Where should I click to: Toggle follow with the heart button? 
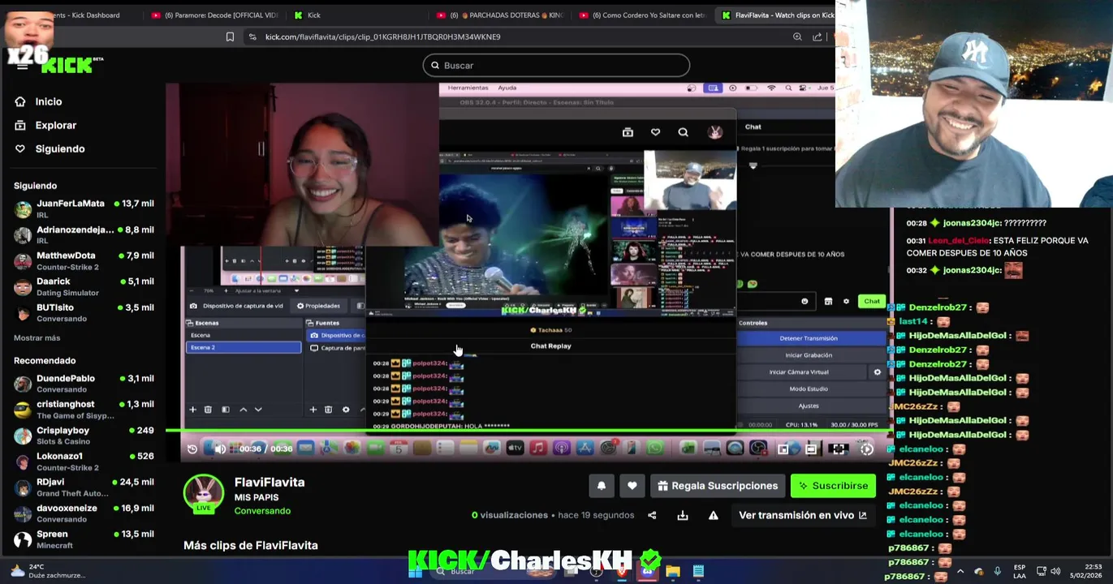632,486
